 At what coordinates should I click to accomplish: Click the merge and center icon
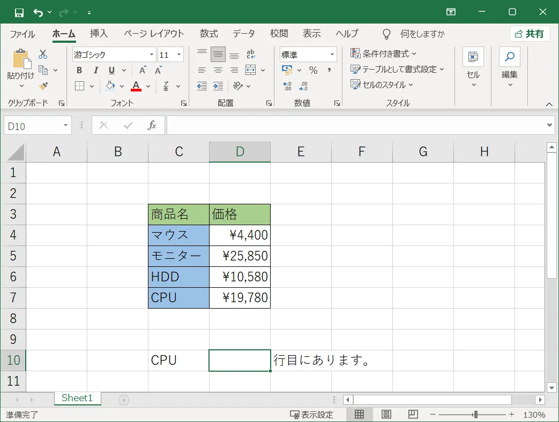click(x=251, y=70)
